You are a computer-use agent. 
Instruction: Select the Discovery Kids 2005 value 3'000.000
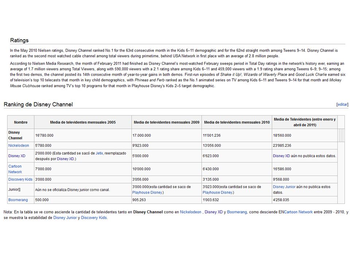coord(83,179)
